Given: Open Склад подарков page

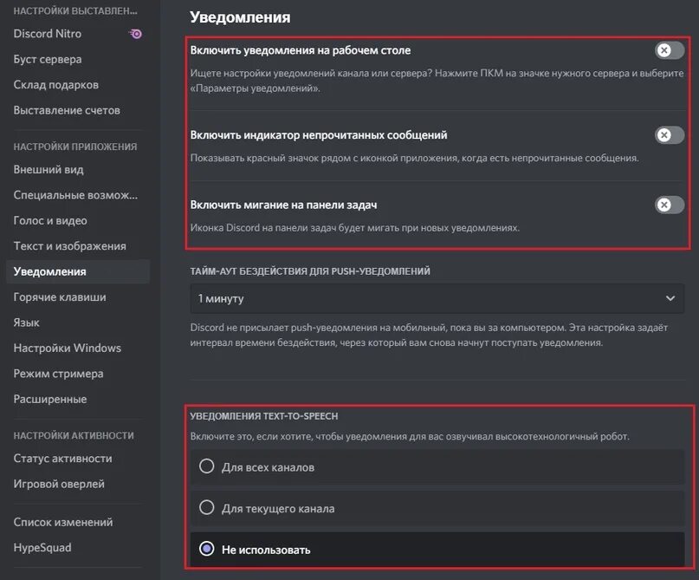Looking at the screenshot, I should pyautogui.click(x=56, y=85).
